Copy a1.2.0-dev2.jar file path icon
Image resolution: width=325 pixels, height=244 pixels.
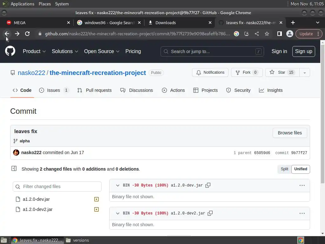210,213
